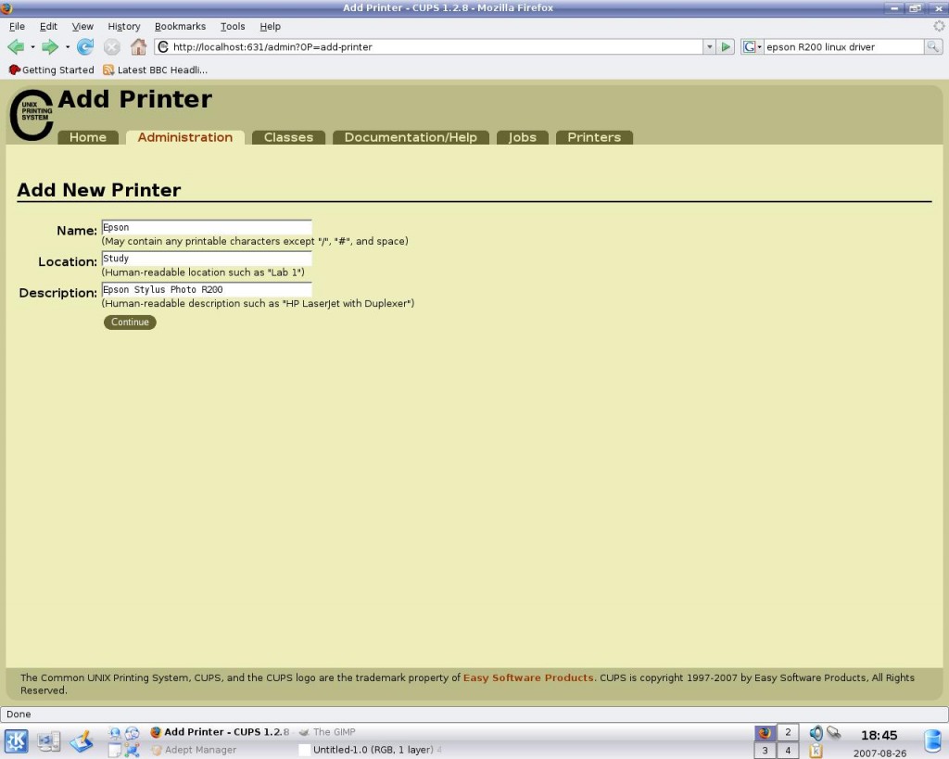Open the Tools menu
The height and width of the screenshot is (759, 949).
point(233,26)
